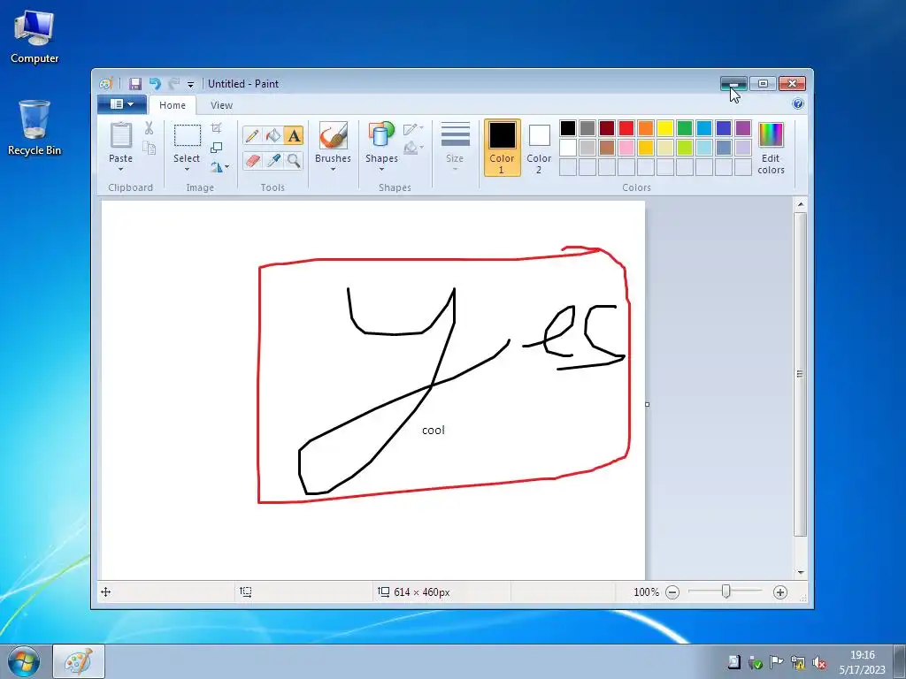The image size is (906, 679).
Task: Open the Shape fill dropdown
Action: point(413,148)
